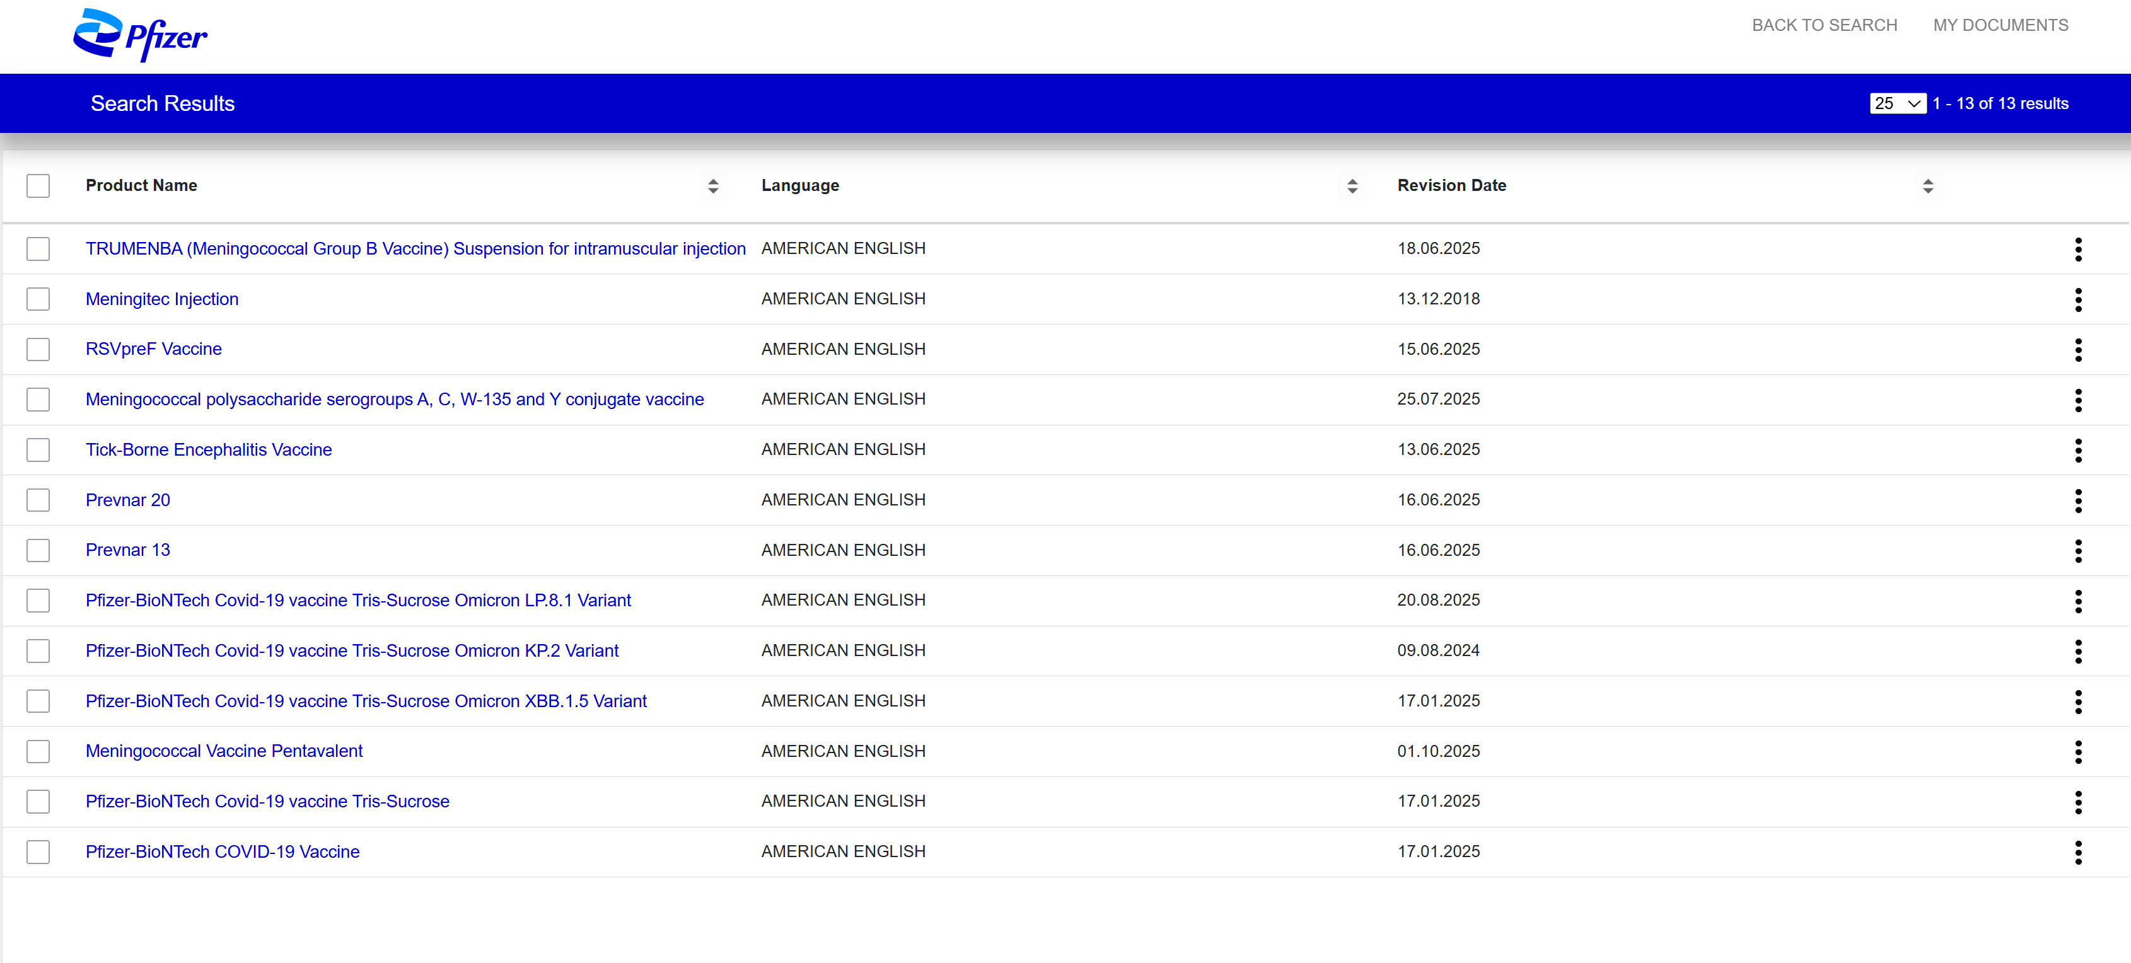Open three-dot menu for RSVpreF Vaccine
2131x963 pixels.
tap(2077, 350)
